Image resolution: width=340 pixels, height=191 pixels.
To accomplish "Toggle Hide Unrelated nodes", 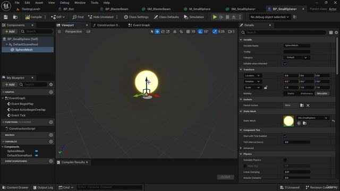I will click(101, 17).
